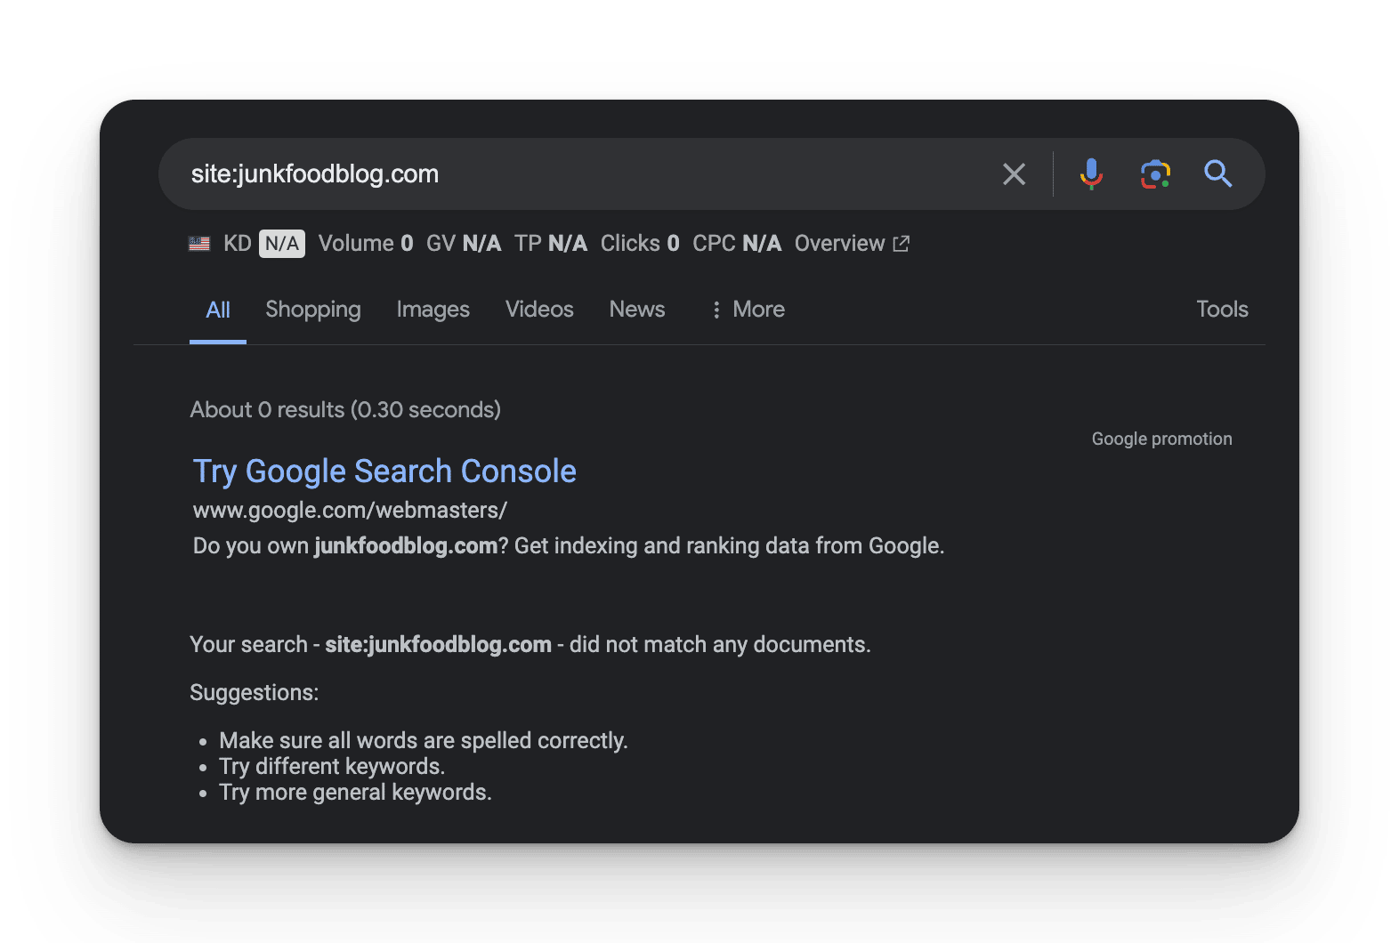Start voice search with the microphone icon
Image resolution: width=1399 pixels, height=943 pixels.
(1091, 173)
